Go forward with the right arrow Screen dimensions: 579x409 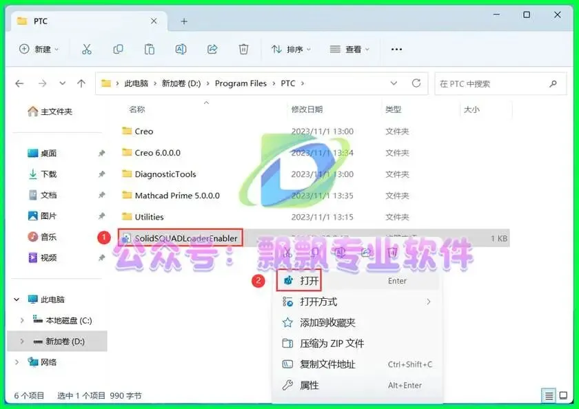click(43, 84)
